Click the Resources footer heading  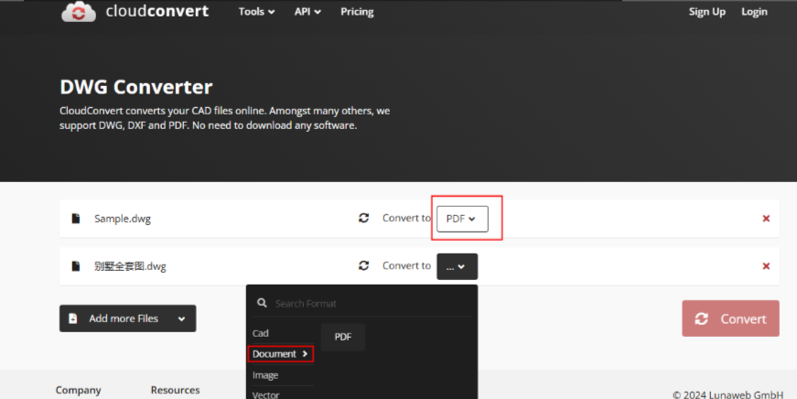[175, 390]
